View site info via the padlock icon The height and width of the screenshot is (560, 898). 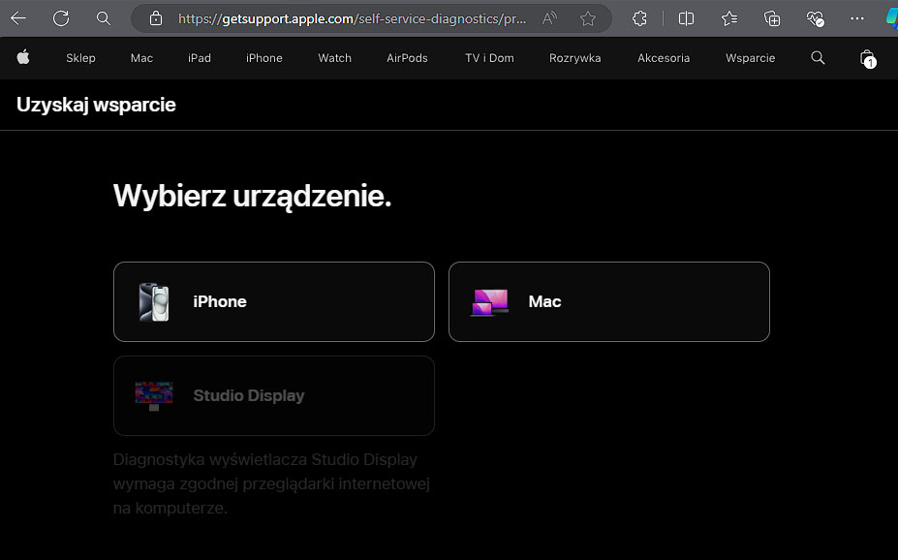tap(155, 18)
